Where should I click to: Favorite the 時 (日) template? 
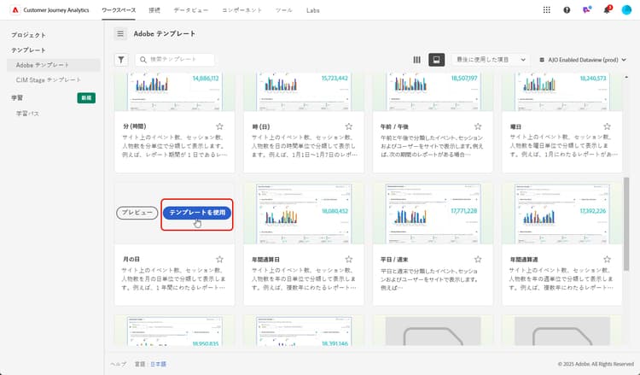point(348,126)
